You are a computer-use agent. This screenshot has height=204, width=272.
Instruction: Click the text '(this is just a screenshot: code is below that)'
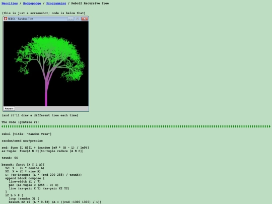[43, 13]
